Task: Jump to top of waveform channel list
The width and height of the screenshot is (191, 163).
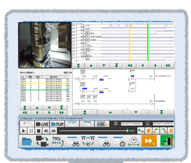Action: (x=78, y=65)
